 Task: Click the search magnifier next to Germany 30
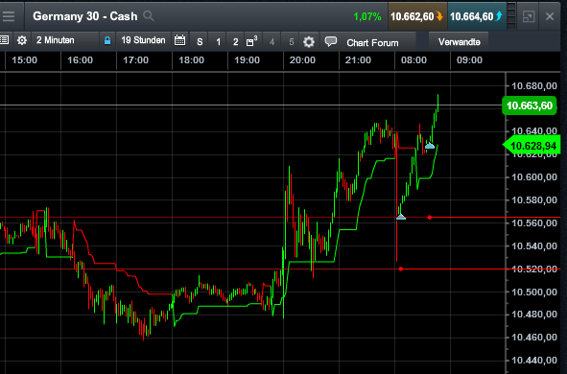tap(149, 16)
